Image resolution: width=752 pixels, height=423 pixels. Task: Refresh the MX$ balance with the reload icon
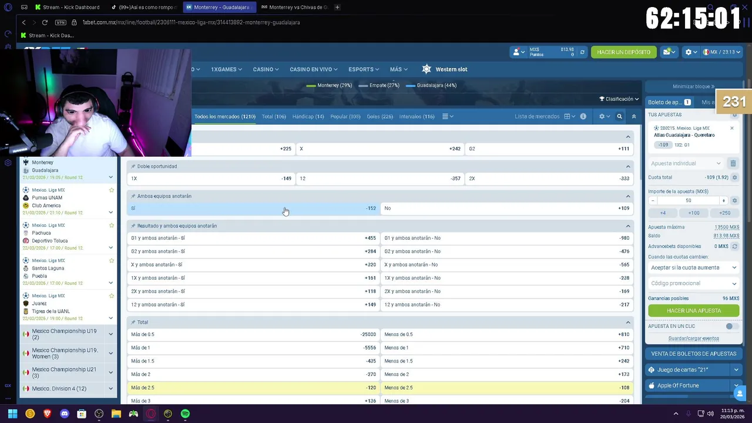[582, 52]
